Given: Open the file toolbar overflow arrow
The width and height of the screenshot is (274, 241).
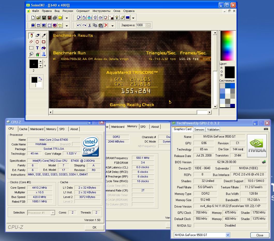Looking at the screenshot, I should (x=66, y=18).
